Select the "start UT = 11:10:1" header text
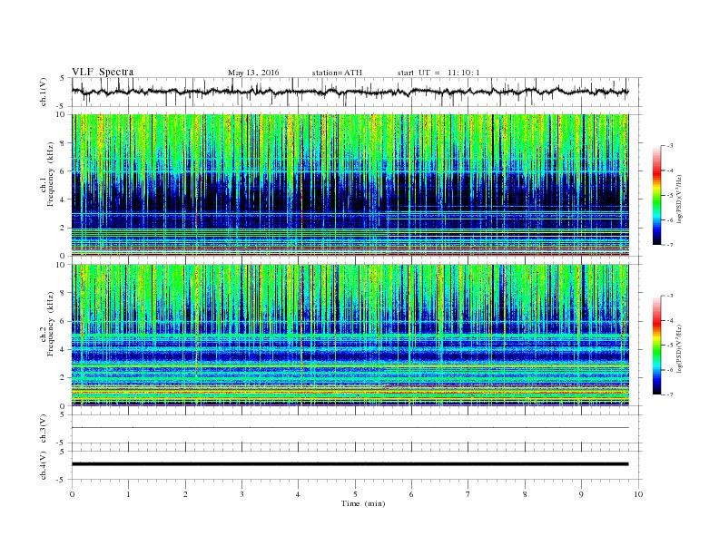Image resolution: width=719 pixels, height=555 pixels. [438, 73]
